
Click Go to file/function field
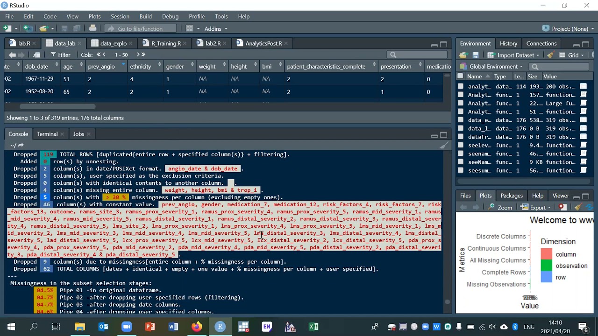coord(140,28)
